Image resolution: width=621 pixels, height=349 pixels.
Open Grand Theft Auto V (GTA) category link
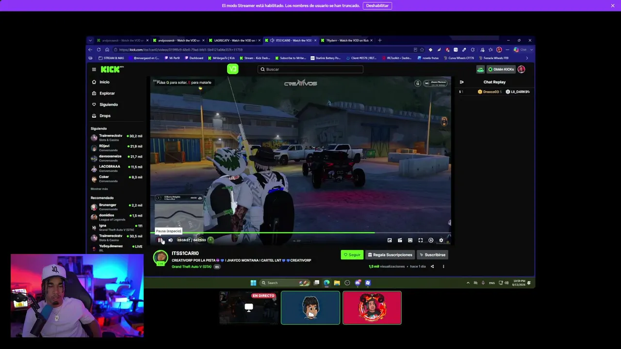pyautogui.click(x=191, y=267)
